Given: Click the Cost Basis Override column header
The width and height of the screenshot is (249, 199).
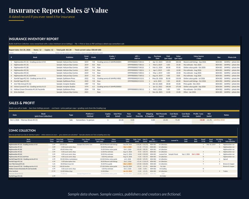Looking at the screenshot, I should tap(186, 115).
